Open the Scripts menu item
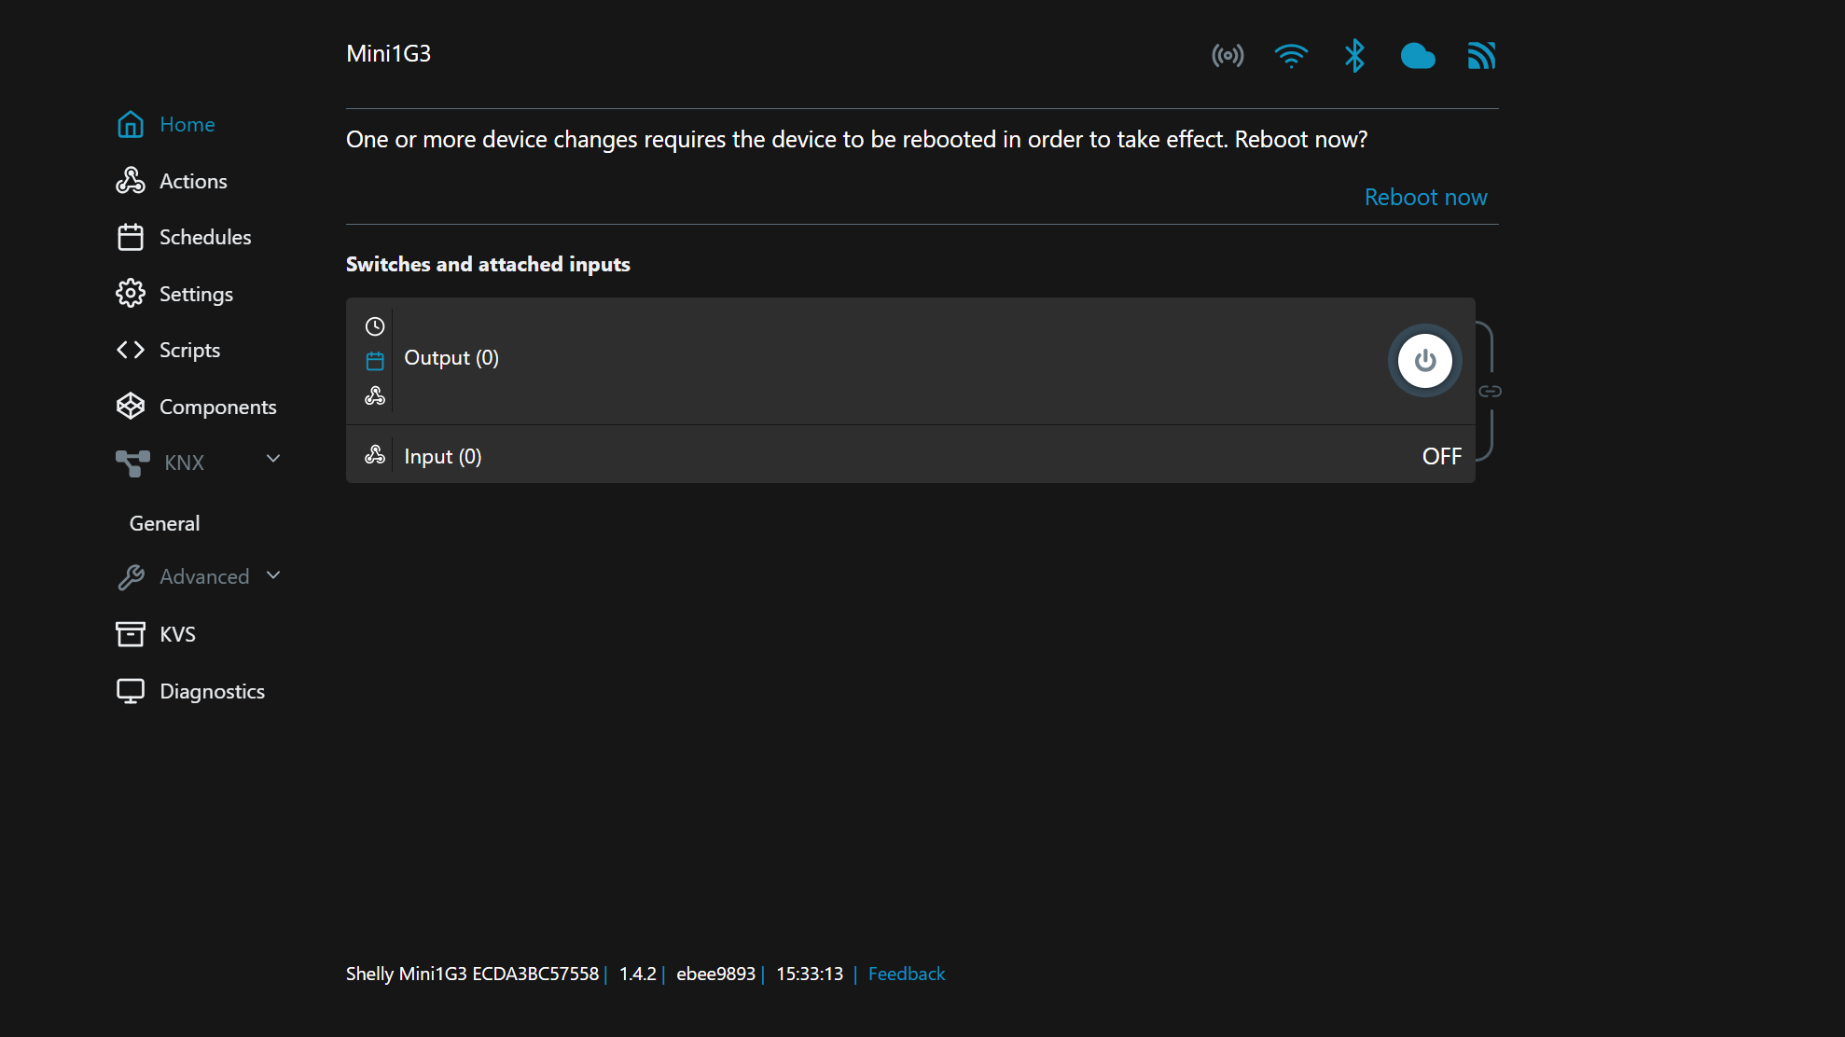The width and height of the screenshot is (1845, 1037). click(x=189, y=350)
